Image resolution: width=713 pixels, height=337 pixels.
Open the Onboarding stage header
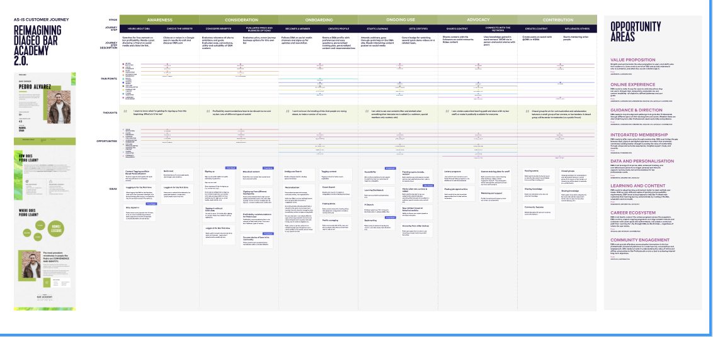point(318,20)
